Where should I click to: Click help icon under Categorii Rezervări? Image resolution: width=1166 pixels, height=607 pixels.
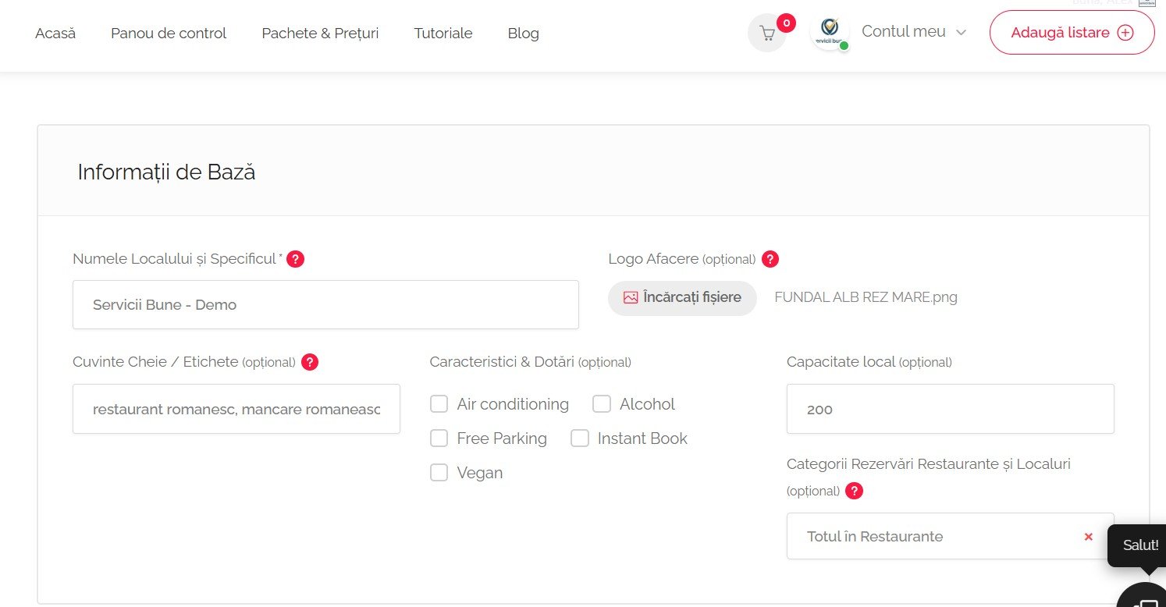(x=855, y=491)
